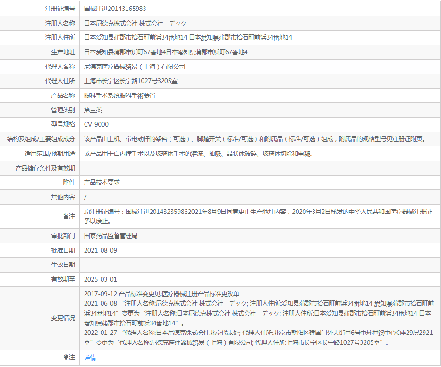
Task: Click the 附件 row label
Action: tap(69, 182)
